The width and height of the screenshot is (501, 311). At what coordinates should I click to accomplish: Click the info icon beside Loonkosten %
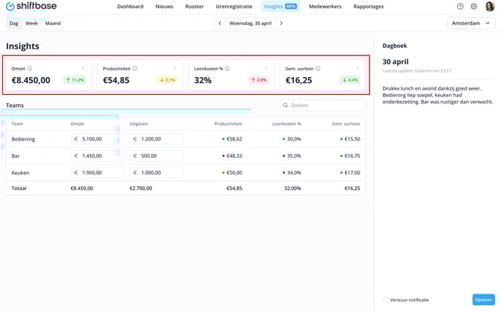point(227,69)
